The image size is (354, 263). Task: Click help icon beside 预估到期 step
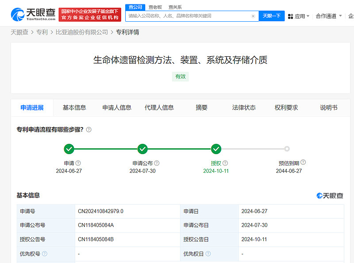[x=303, y=162]
